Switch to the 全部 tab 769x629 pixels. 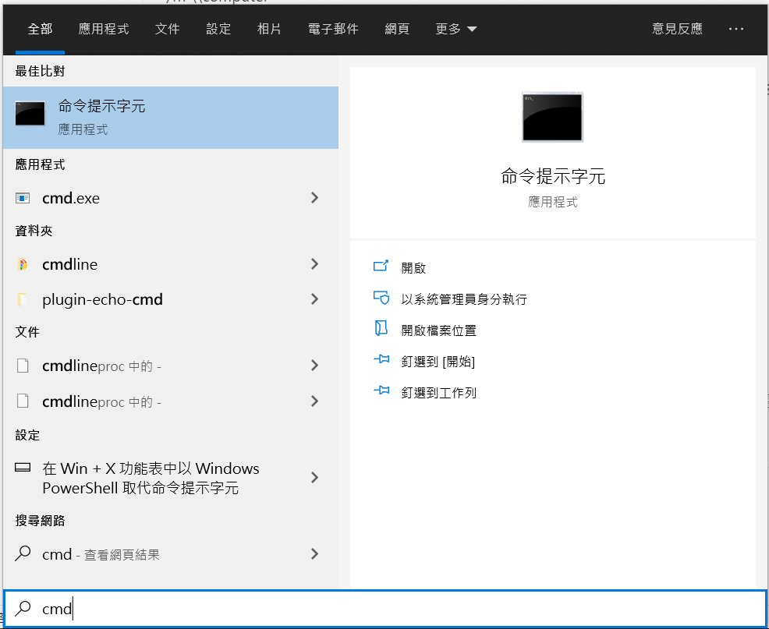[x=41, y=29]
